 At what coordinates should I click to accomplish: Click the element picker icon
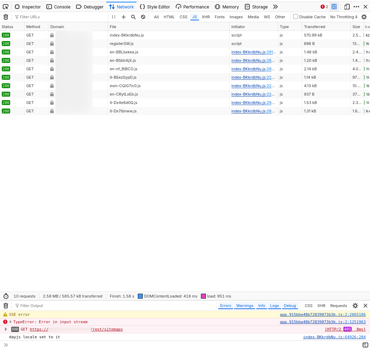pyautogui.click(x=6, y=7)
